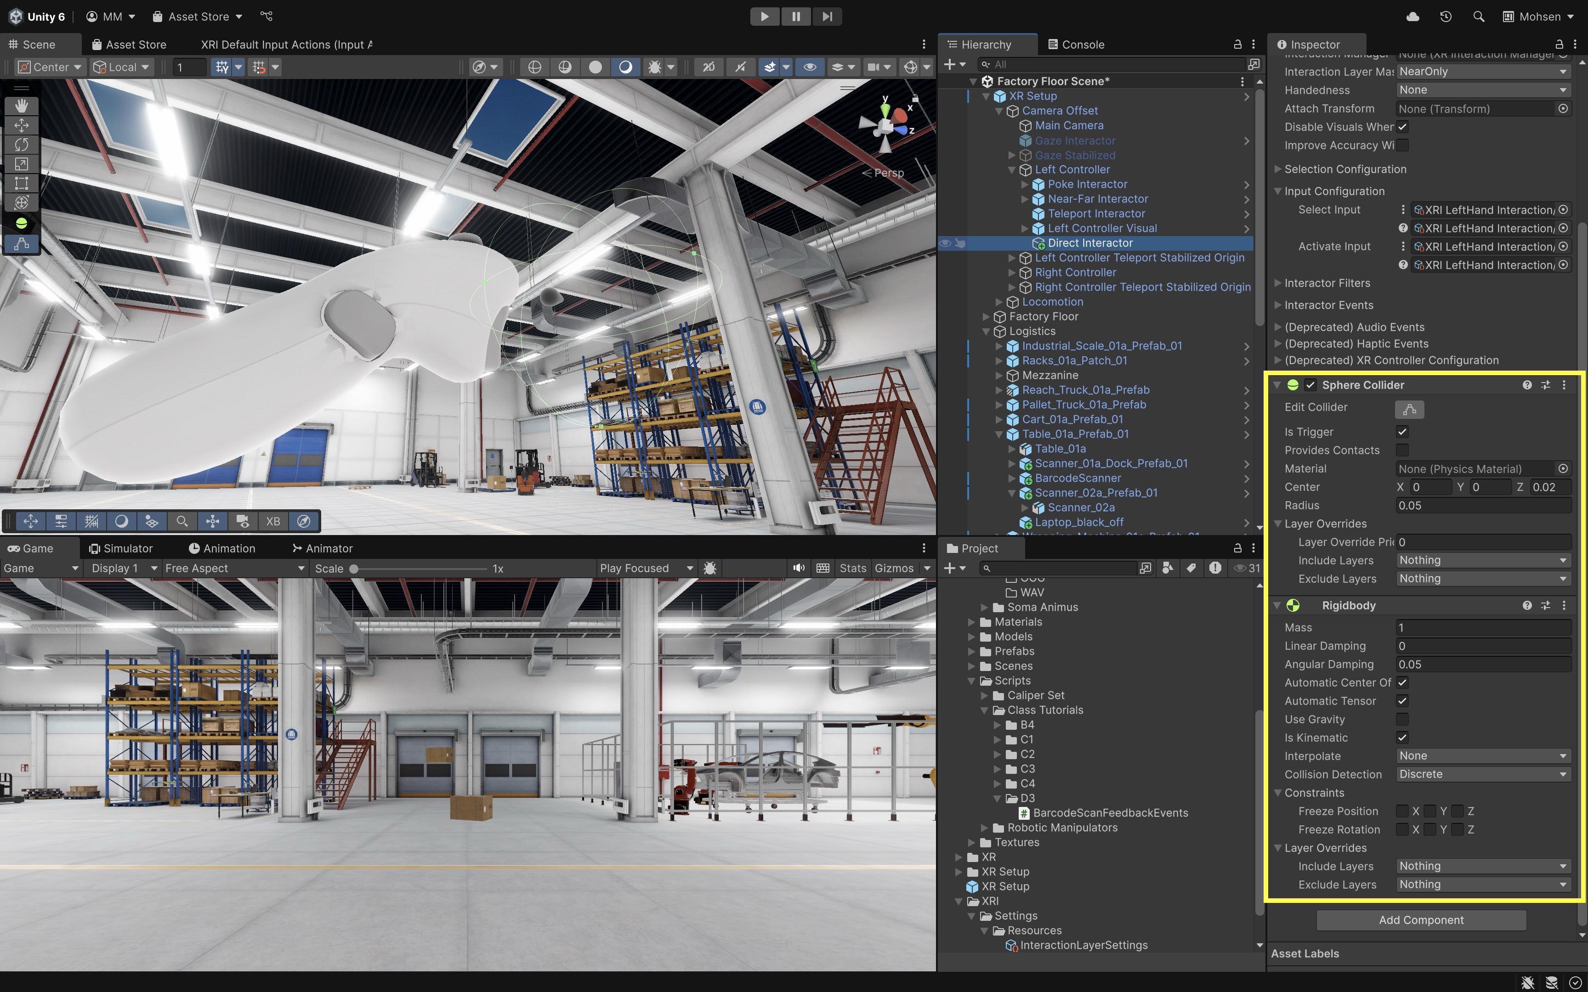The image size is (1588, 992).
Task: Expand the Right Controller hierarchy item
Action: [1012, 272]
